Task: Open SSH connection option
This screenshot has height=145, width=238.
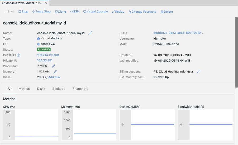Action: tap(75, 12)
